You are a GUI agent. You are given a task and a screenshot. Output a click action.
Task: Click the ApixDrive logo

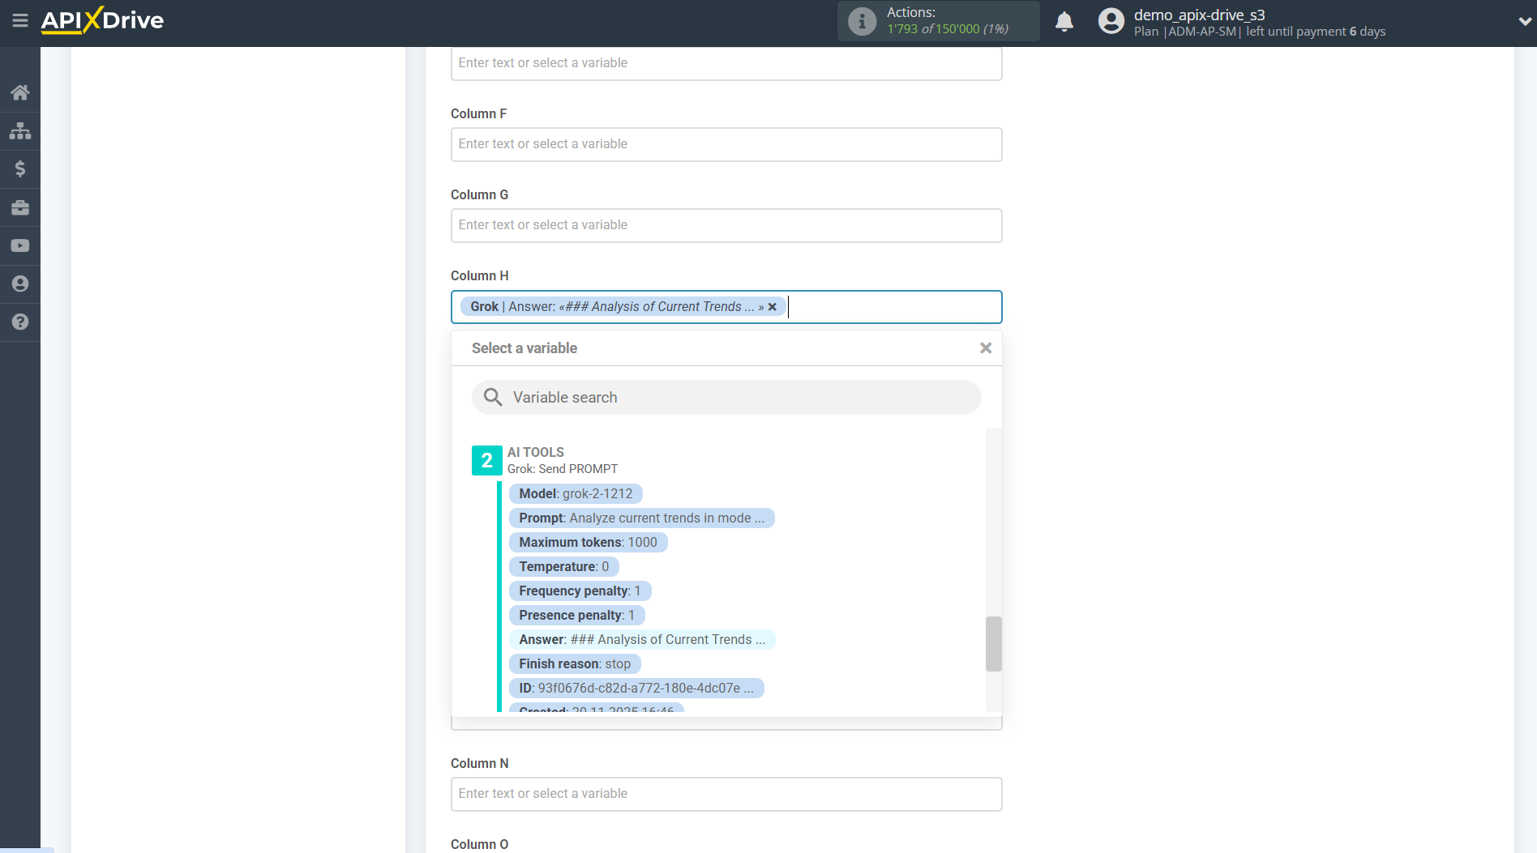(x=102, y=21)
